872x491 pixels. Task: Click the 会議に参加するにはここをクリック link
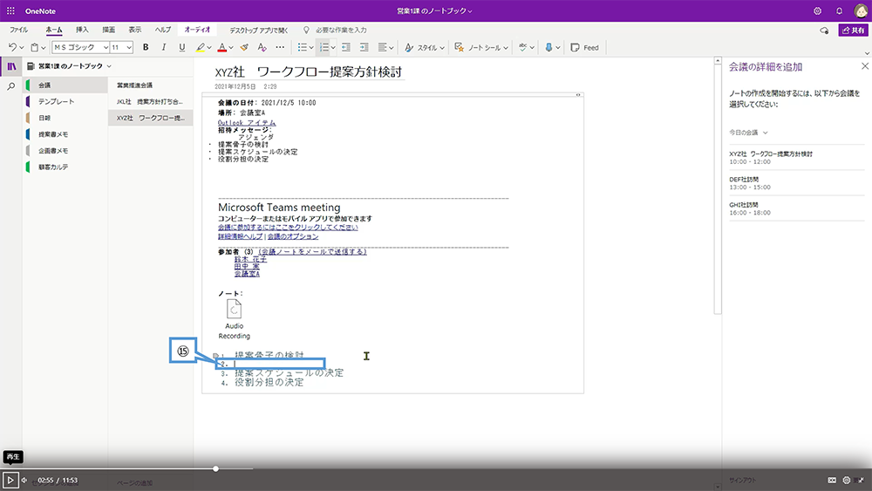pos(288,228)
